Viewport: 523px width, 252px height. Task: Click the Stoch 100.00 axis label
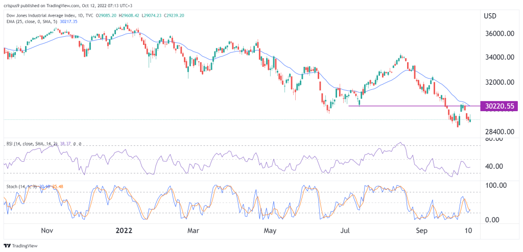pos(496,185)
